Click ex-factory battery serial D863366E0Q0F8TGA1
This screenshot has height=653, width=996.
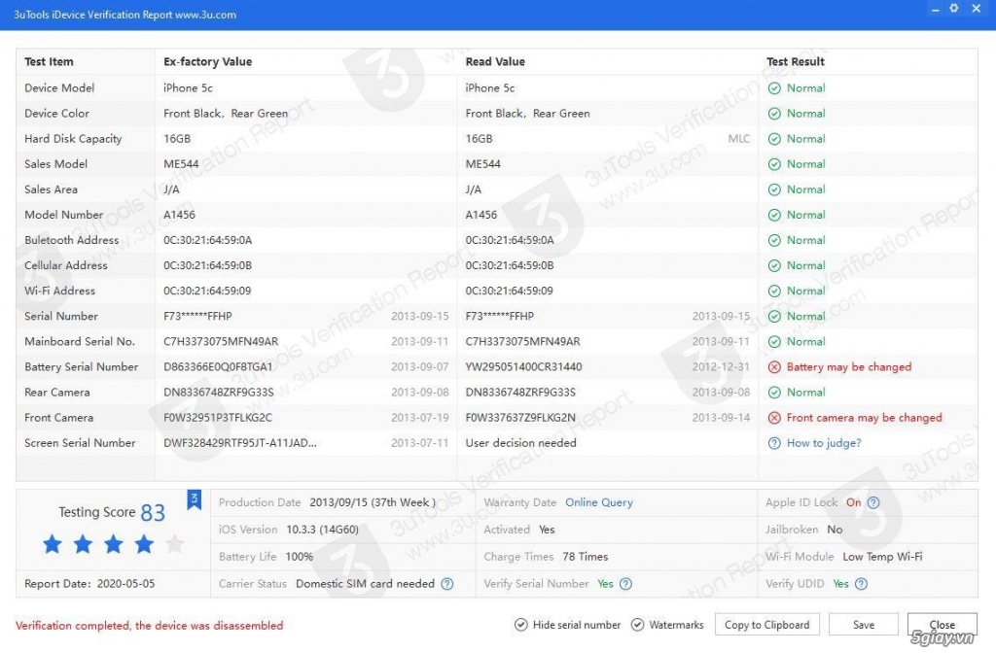click(x=218, y=367)
